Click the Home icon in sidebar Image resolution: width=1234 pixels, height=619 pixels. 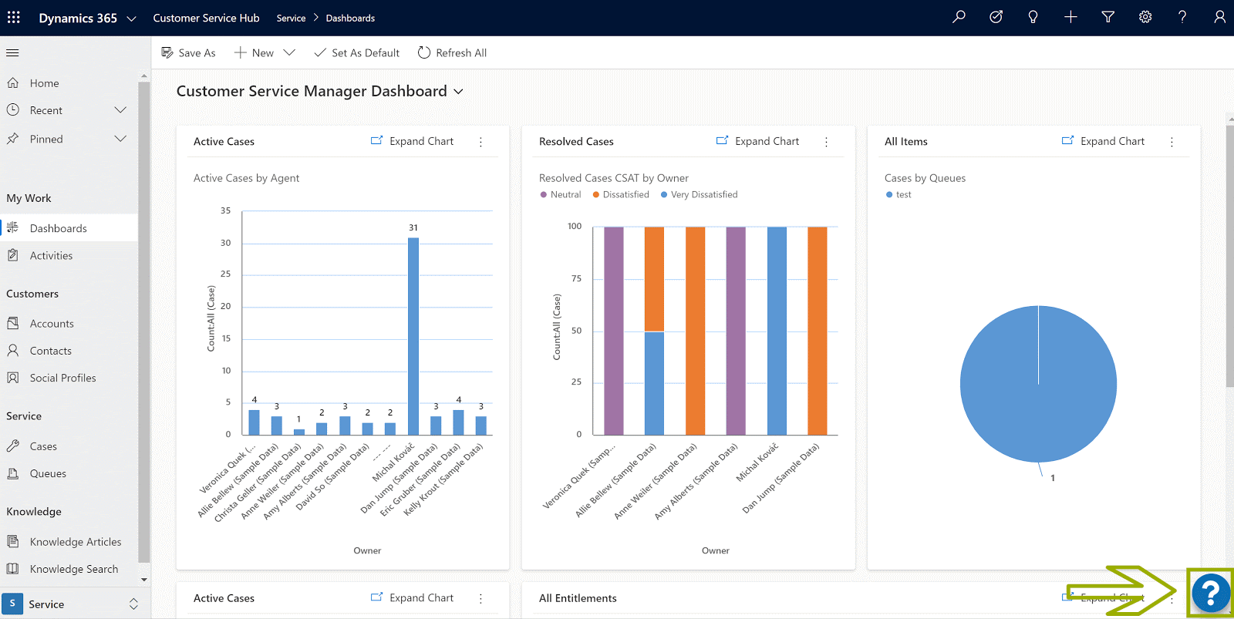pyautogui.click(x=13, y=82)
